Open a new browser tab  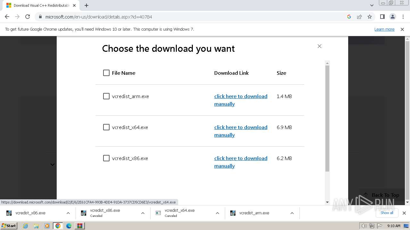86,5
